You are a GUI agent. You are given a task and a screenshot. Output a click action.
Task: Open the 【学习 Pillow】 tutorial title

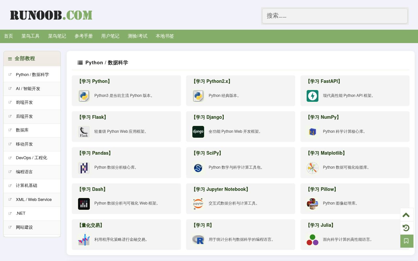322,189
